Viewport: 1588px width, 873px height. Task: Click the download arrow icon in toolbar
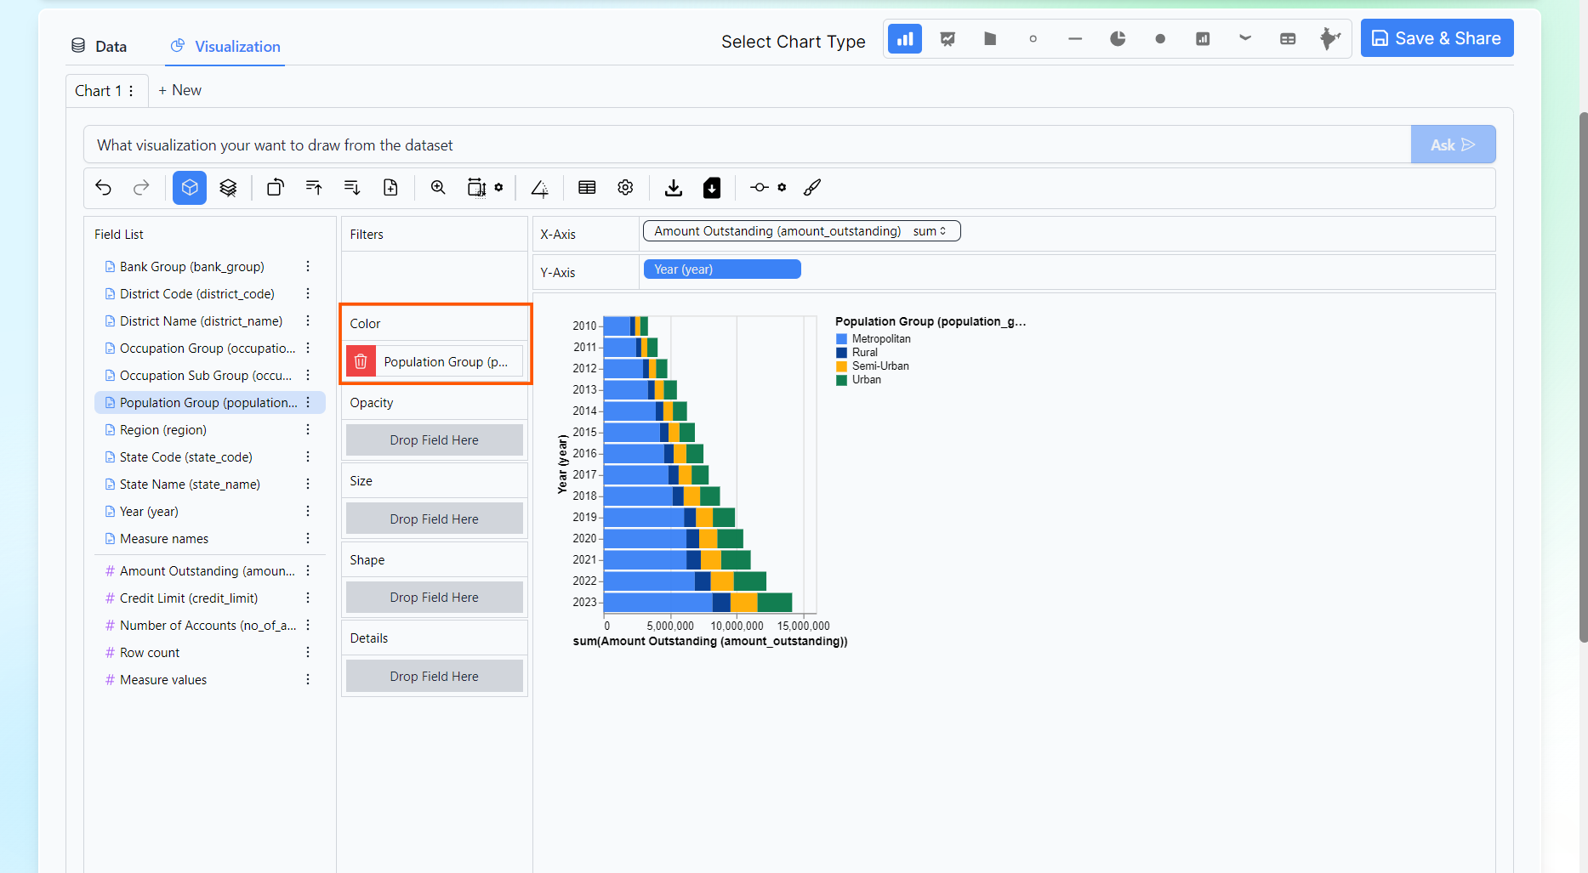[x=674, y=188]
